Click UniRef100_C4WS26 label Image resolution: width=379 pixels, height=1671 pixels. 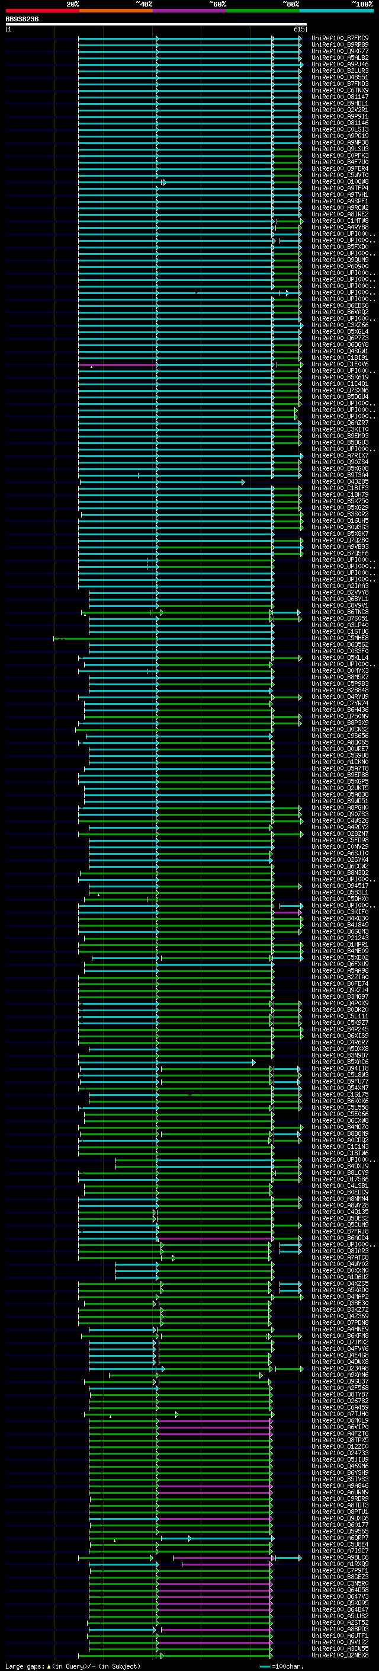coord(340,820)
